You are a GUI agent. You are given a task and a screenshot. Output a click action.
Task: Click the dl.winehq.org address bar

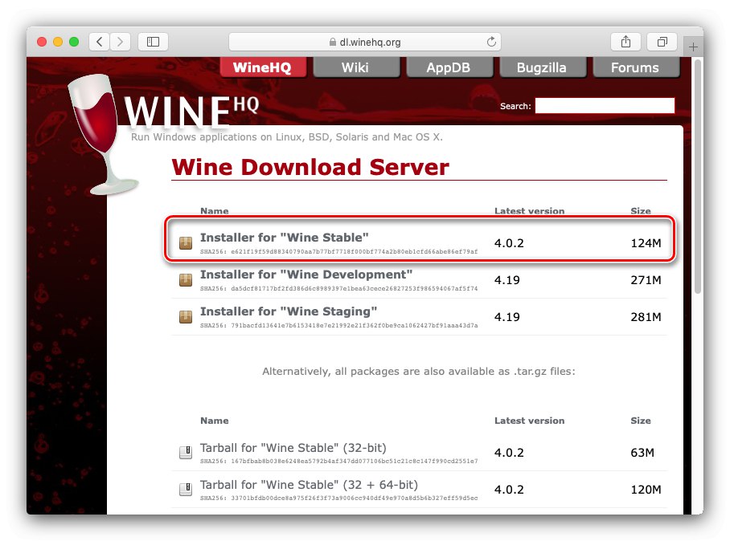pyautogui.click(x=365, y=42)
